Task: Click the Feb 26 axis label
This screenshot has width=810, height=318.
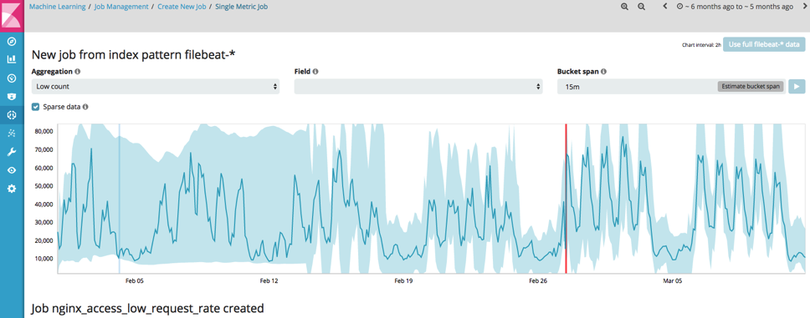Action: click(x=538, y=281)
